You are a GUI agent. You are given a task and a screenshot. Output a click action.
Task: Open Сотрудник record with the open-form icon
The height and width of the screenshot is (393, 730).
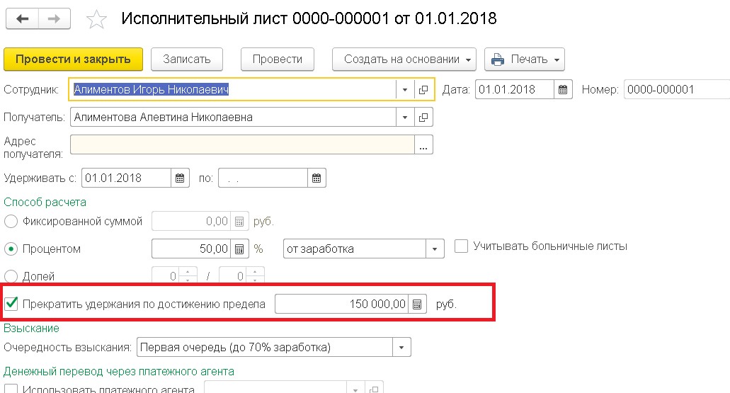(423, 89)
